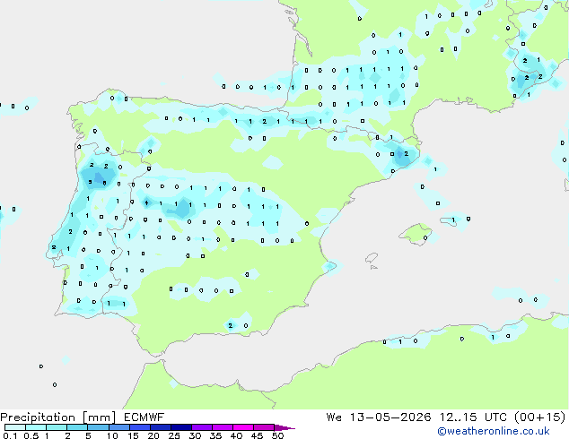569x439 pixels.
Task: Select the 35–40 mm violet legend swatch
Action: pos(223,427)
